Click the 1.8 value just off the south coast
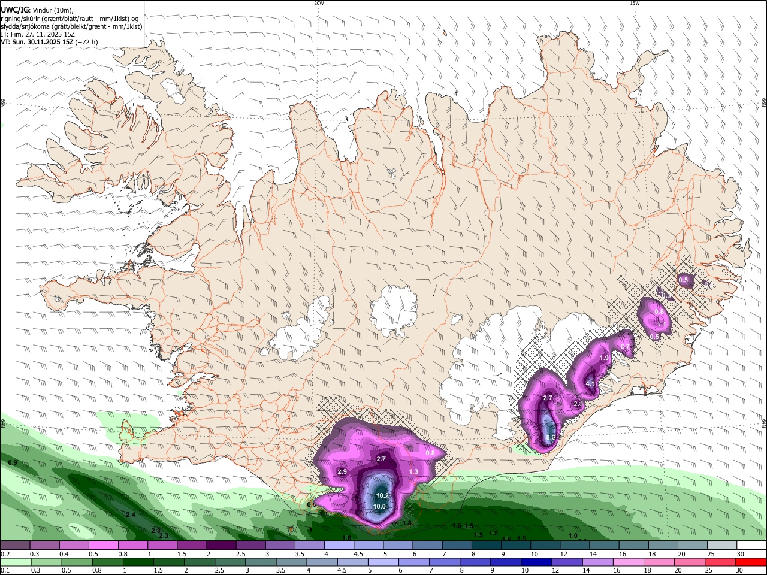The image size is (767, 575). [x=407, y=523]
